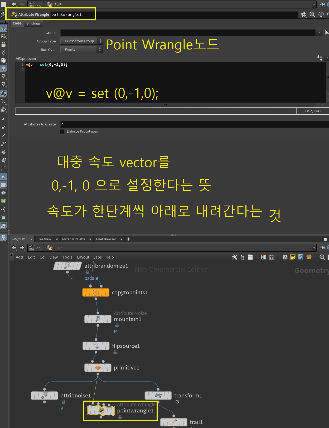The width and height of the screenshot is (329, 428).
Task: Select the primitive1 node
Action: 98,368
